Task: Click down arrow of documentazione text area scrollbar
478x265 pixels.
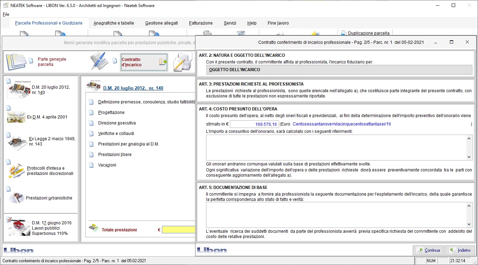Action: (x=469, y=224)
